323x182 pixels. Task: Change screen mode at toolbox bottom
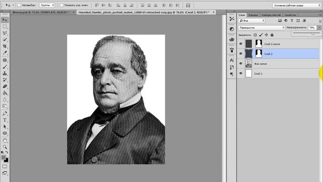coord(5,173)
